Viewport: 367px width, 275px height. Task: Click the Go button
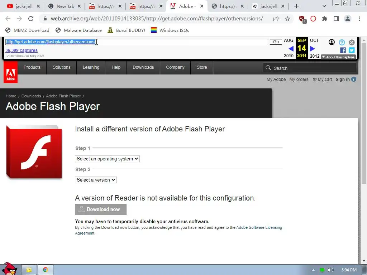coord(276,42)
